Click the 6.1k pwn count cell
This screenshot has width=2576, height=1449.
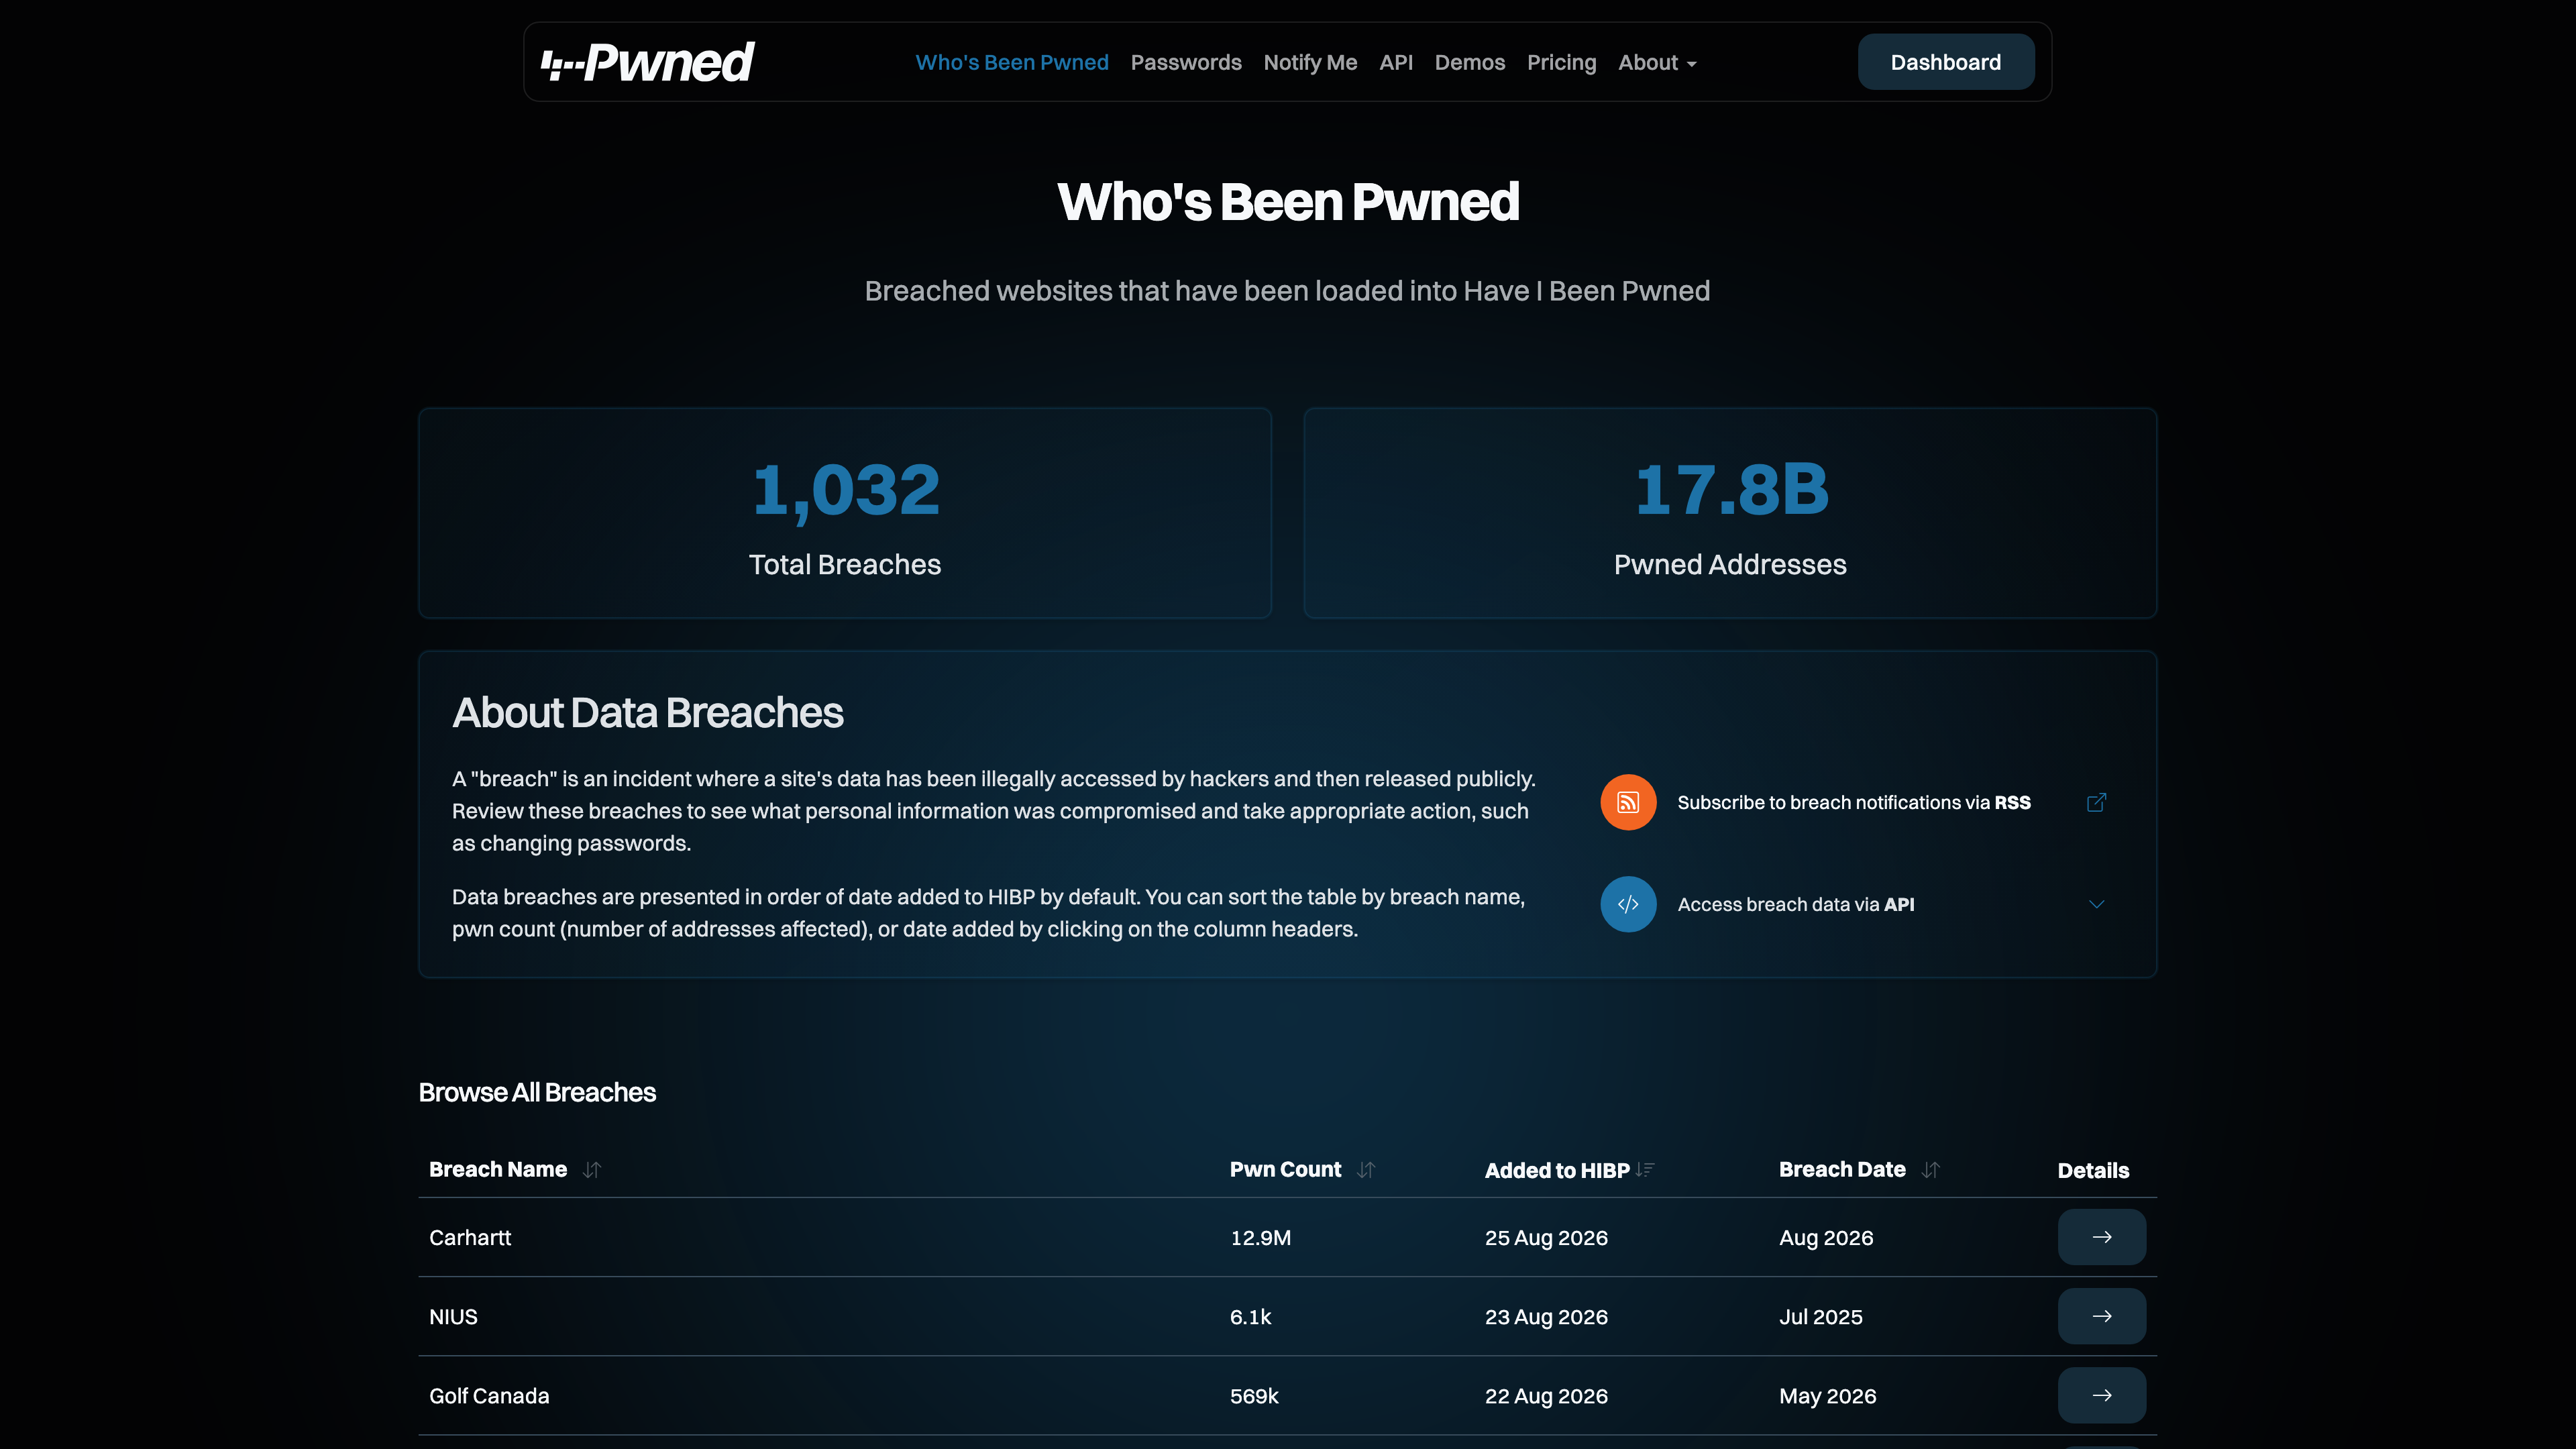[1250, 1316]
